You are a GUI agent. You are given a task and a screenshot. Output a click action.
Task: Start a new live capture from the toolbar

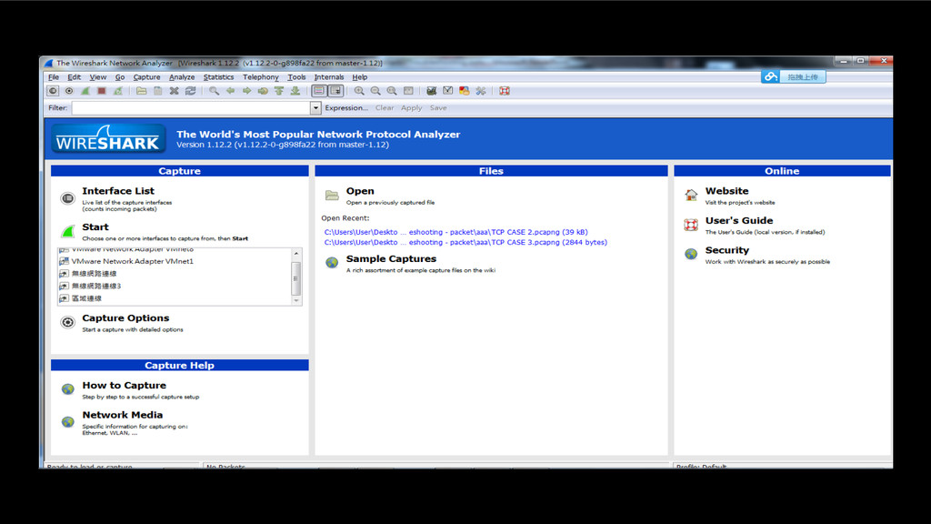(x=85, y=91)
